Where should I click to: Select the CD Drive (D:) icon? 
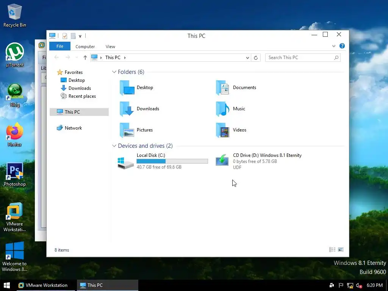click(222, 160)
